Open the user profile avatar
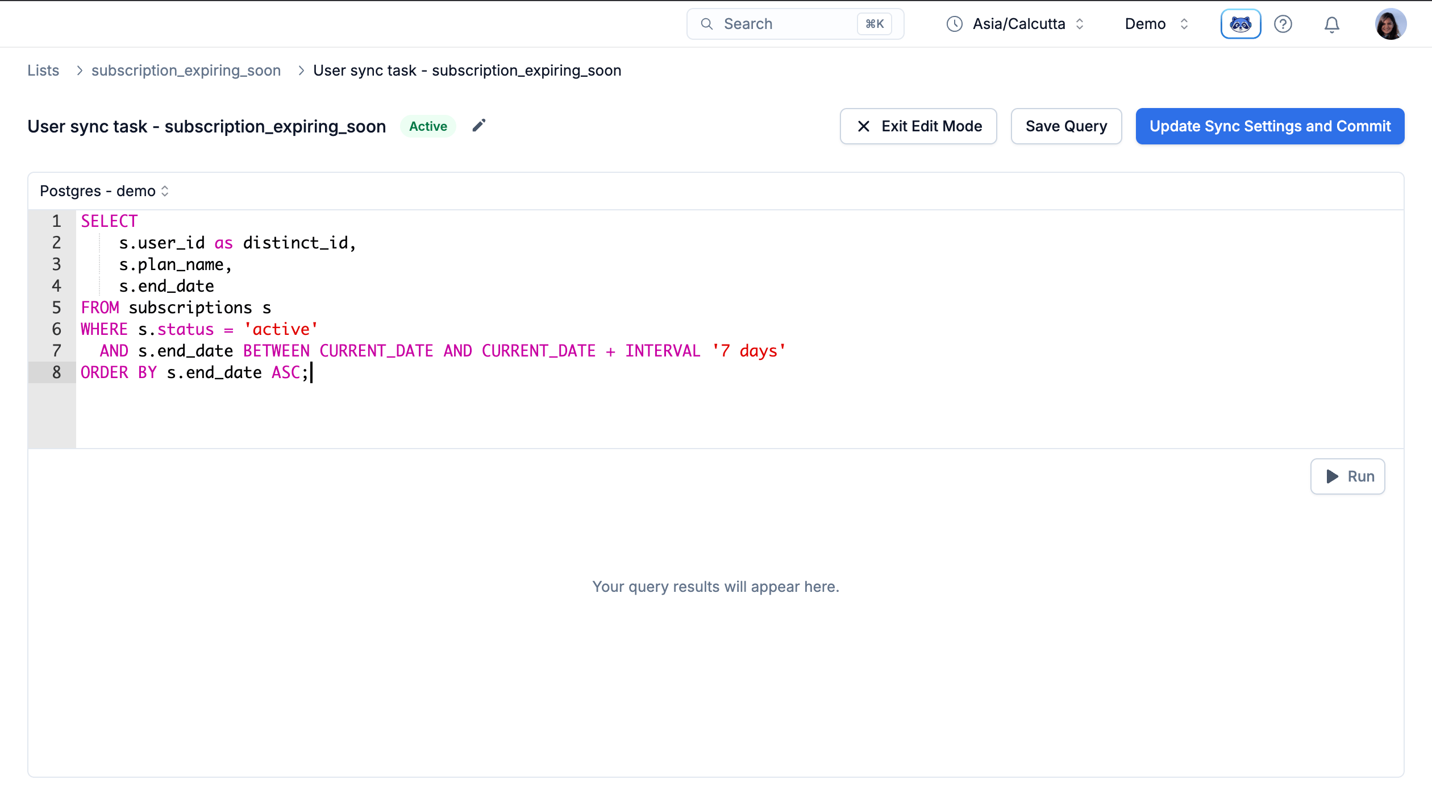This screenshot has width=1432, height=788. click(1391, 24)
